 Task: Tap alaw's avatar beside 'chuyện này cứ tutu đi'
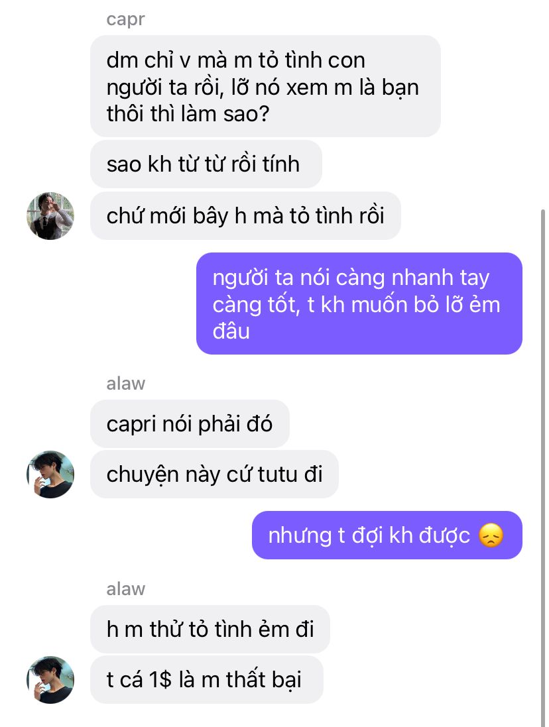50,475
